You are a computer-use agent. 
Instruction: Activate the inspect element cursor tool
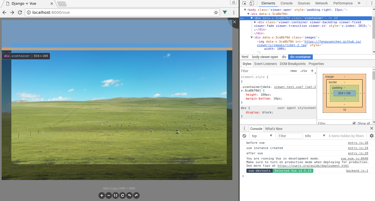(244, 3)
